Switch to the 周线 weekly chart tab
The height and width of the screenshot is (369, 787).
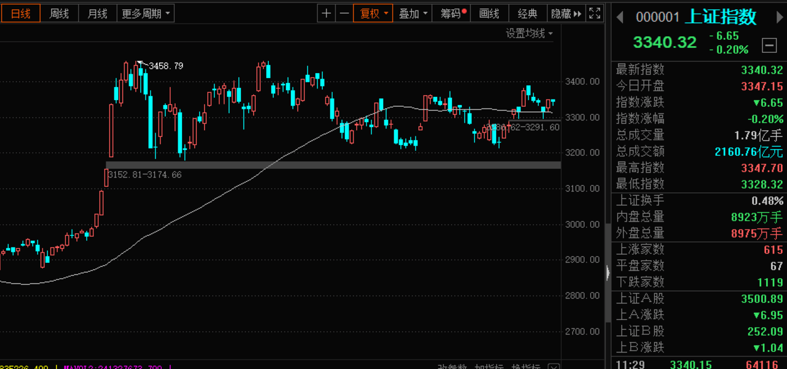59,14
